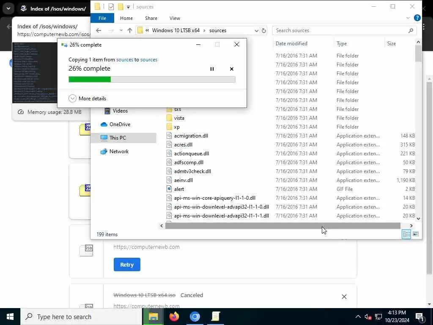
Task: Open browser tab list dropdown
Action: pyautogui.click(x=8, y=8)
